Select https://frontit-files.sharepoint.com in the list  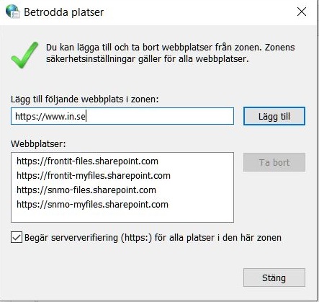pyautogui.click(x=87, y=161)
